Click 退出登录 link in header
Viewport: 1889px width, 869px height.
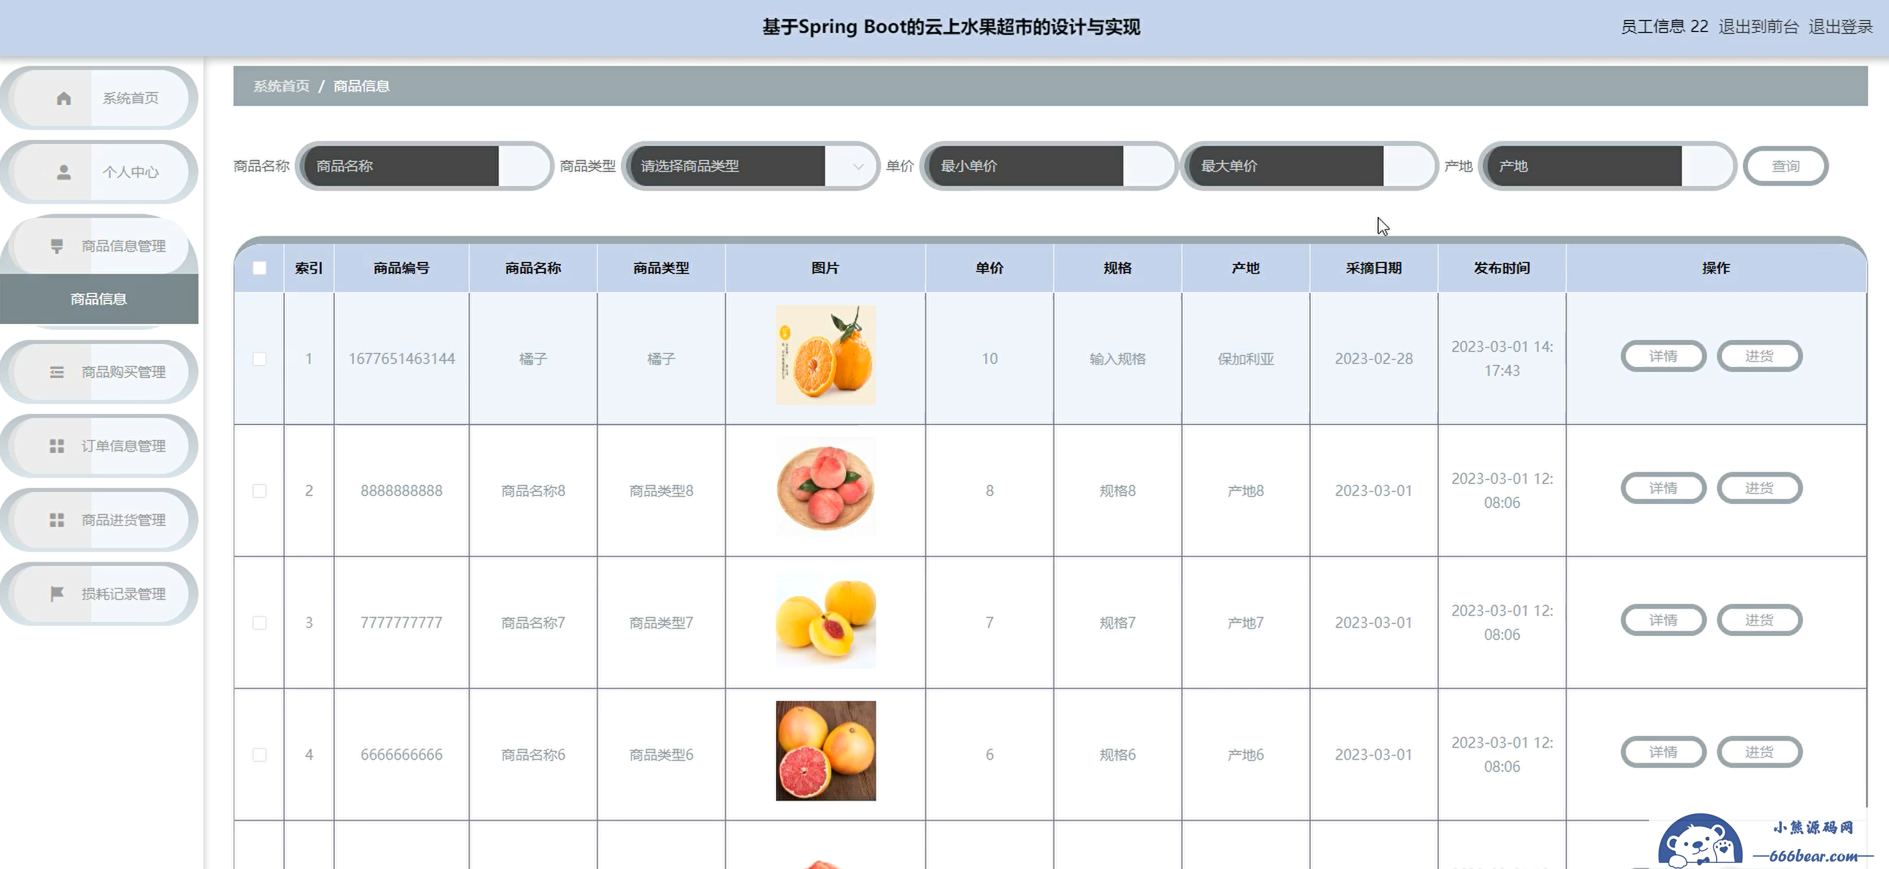pyautogui.click(x=1841, y=27)
